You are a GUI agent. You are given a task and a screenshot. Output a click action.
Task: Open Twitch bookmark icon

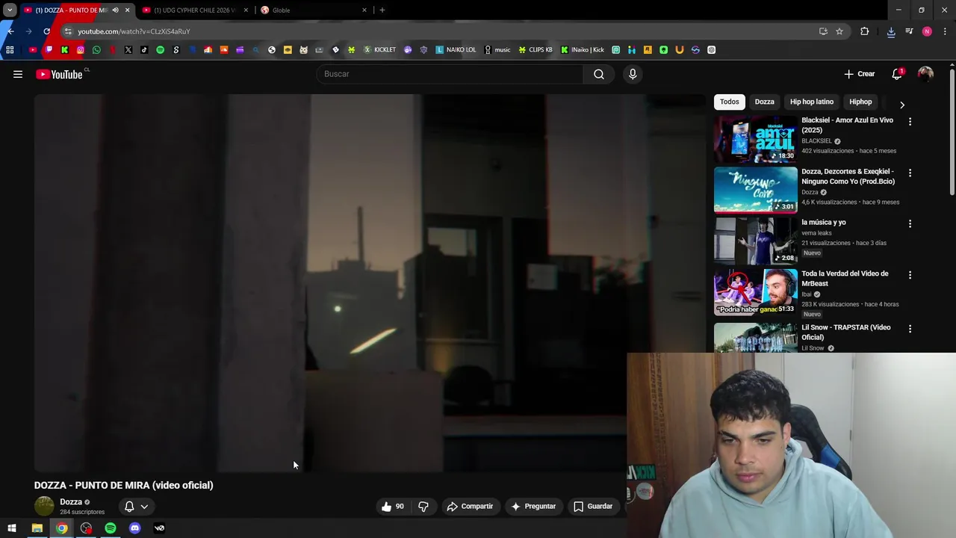pyautogui.click(x=49, y=50)
